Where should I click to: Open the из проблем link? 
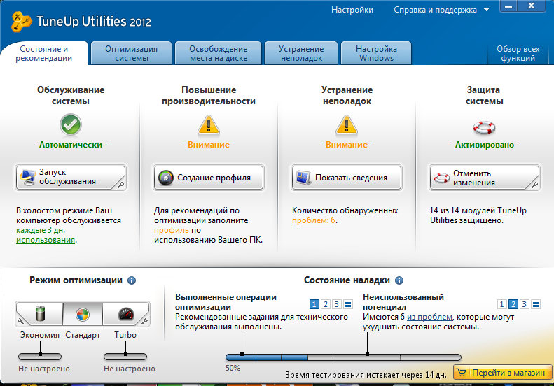[429, 317]
